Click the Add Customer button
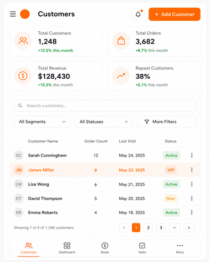Viewport: 210px width, 262px height. coord(175,15)
